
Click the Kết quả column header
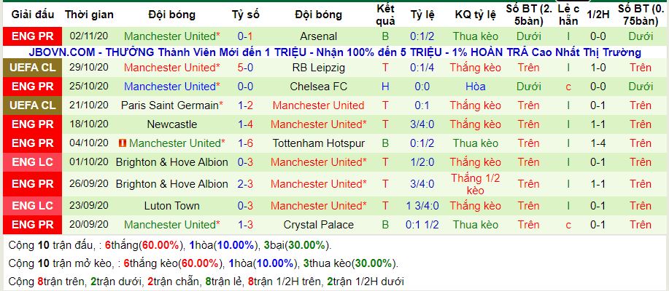(x=384, y=14)
